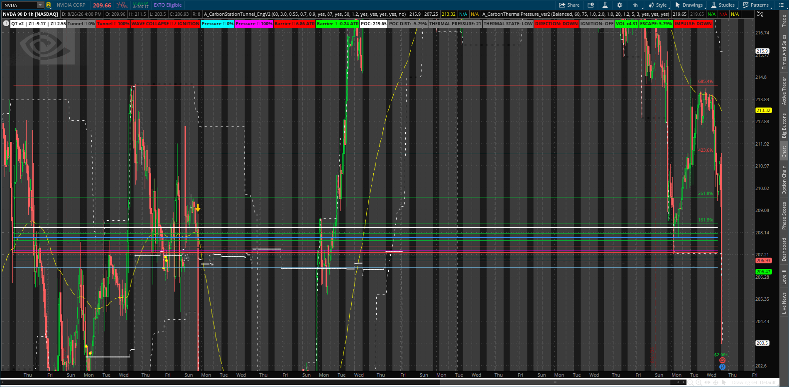This screenshot has height=387, width=789.
Task: Click the 161.8% Fibonacci level label
Action: click(706, 220)
